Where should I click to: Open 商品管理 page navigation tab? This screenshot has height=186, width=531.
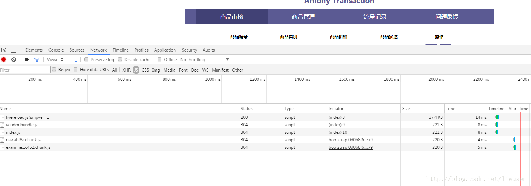tap(304, 16)
